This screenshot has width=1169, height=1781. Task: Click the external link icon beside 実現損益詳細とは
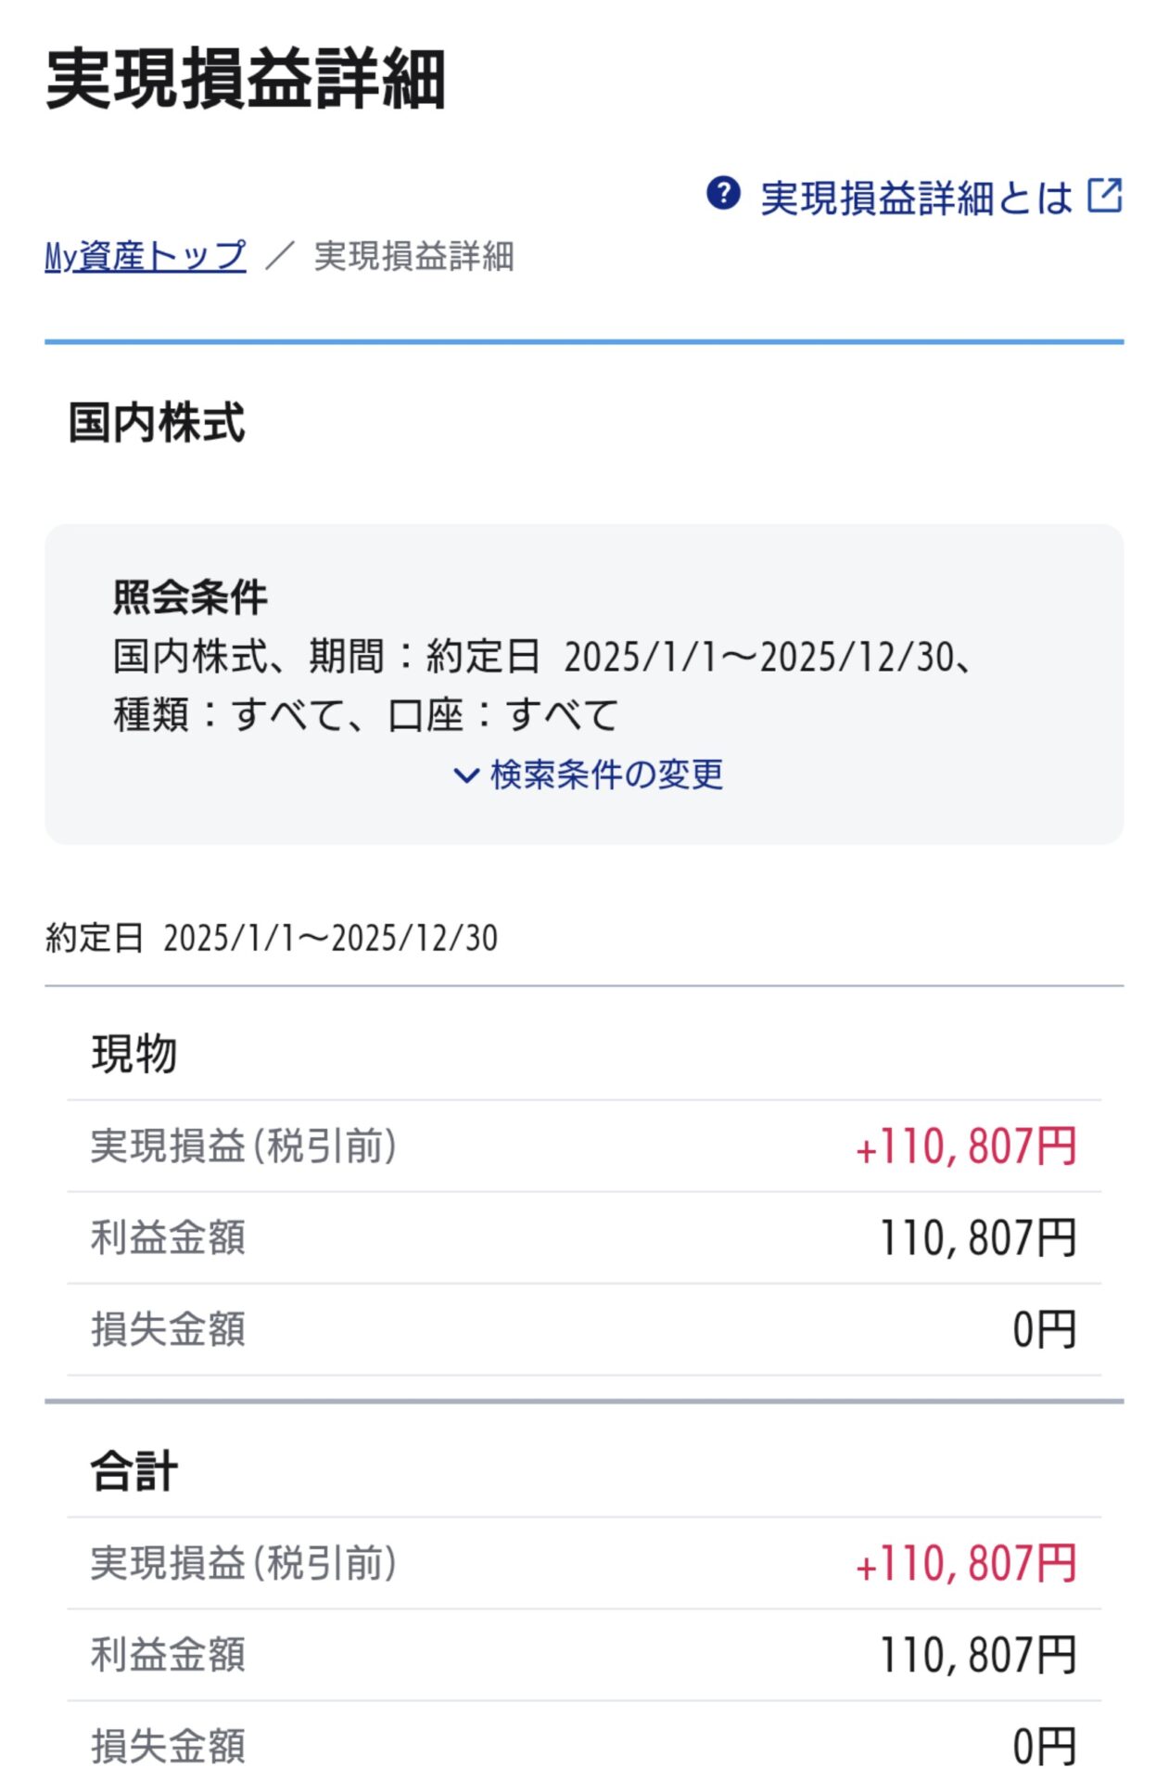click(x=1104, y=196)
